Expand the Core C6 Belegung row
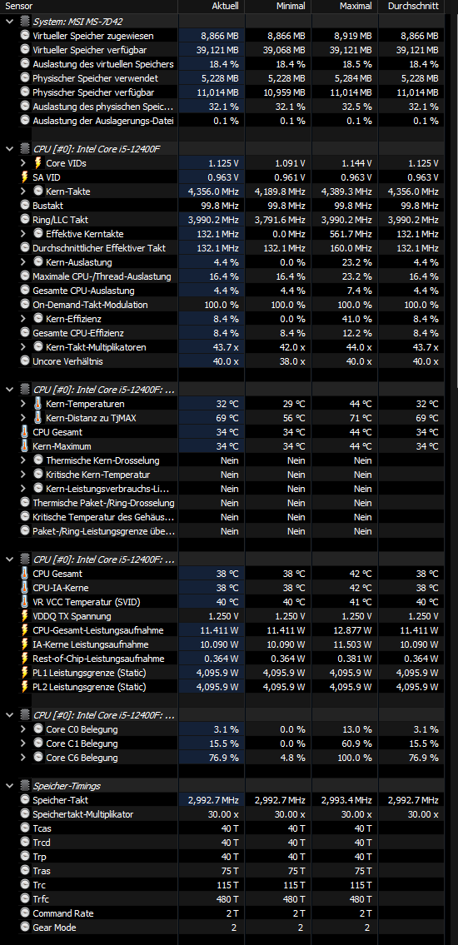The image size is (458, 945). tap(23, 758)
